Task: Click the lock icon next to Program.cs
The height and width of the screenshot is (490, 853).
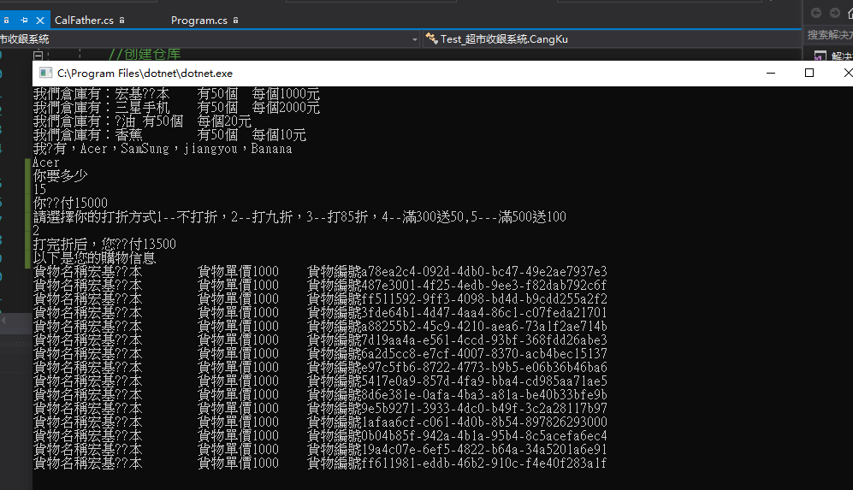Action: 235,21
